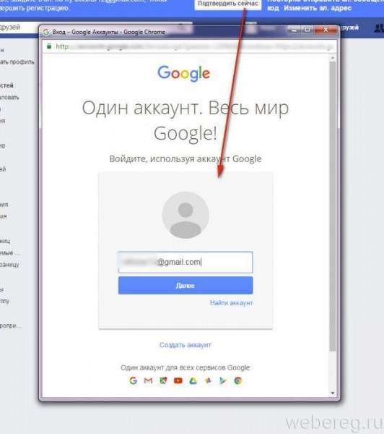Click the text Войдите, используя аккаунт Google
This screenshot has width=384, height=434.
186,159
